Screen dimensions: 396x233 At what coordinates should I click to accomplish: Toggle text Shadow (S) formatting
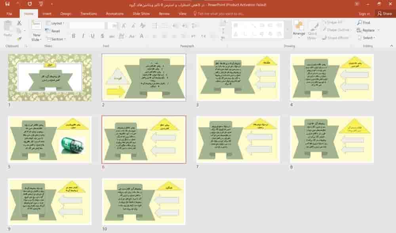pyautogui.click(x=102, y=36)
